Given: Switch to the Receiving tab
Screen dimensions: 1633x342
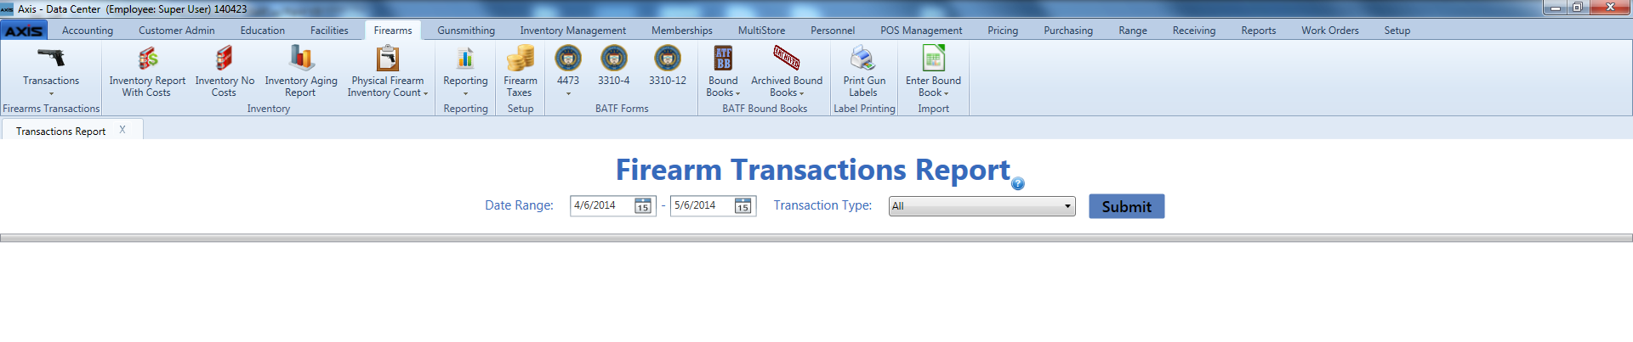Looking at the screenshot, I should (x=1194, y=31).
